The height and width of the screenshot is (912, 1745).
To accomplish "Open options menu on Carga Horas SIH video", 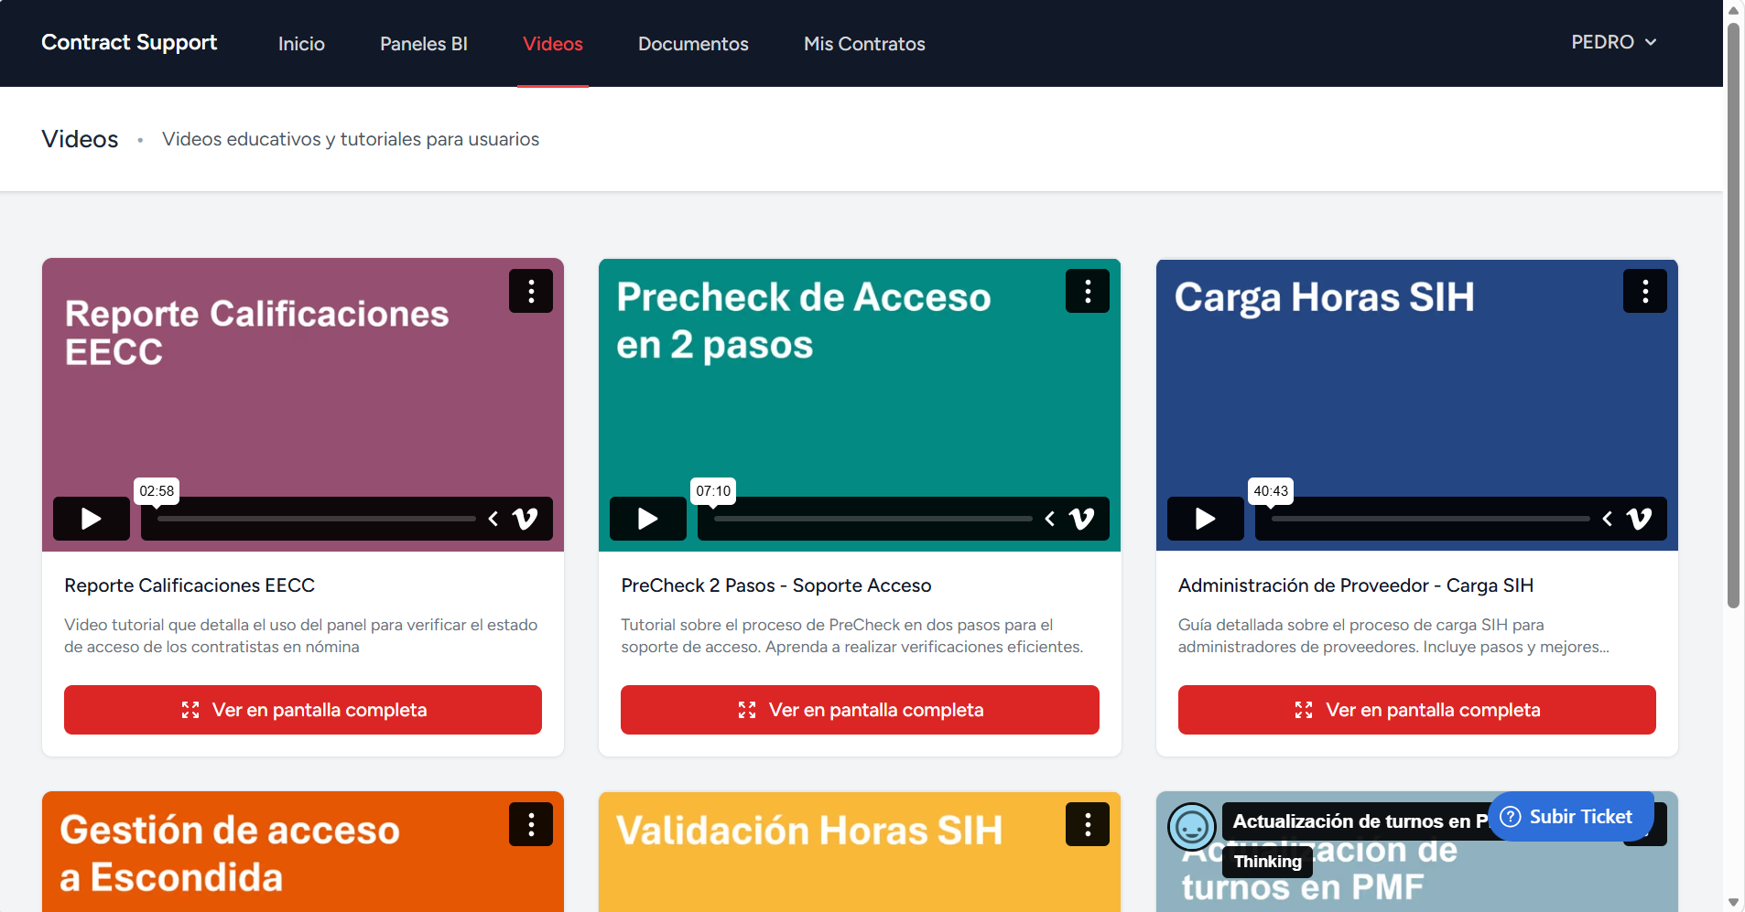I will 1645,291.
